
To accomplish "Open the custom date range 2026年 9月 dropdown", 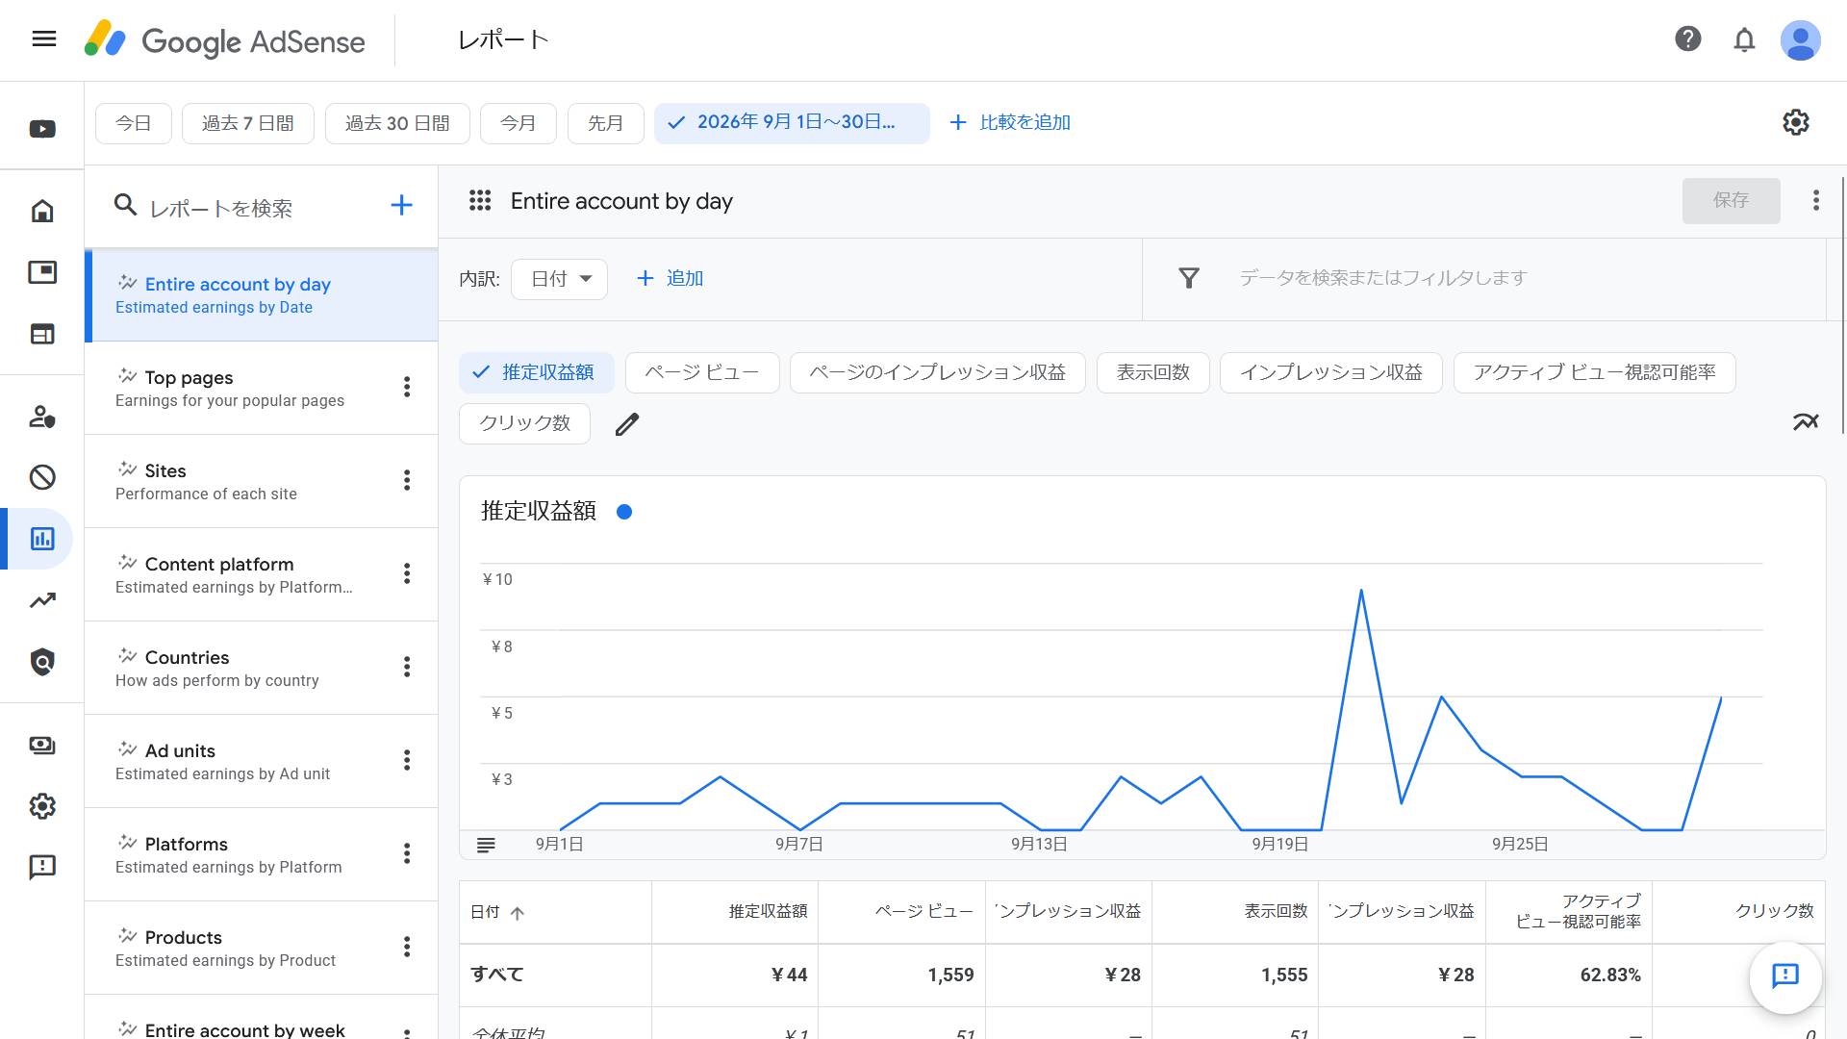I will coord(792,123).
